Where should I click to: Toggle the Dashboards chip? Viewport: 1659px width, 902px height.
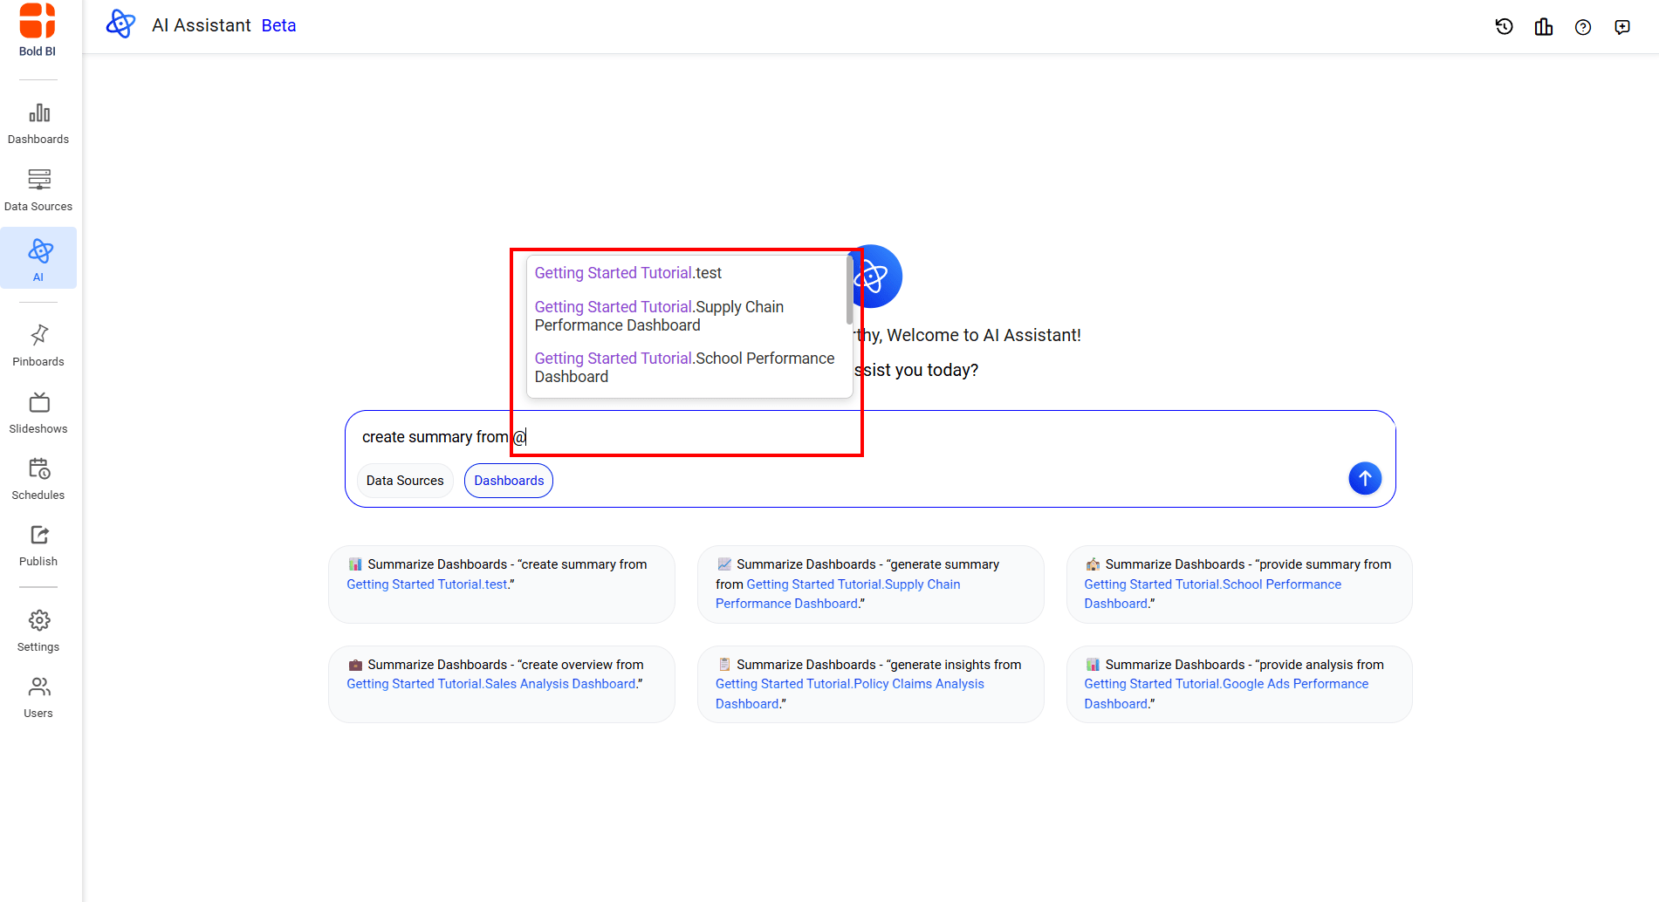(509, 481)
